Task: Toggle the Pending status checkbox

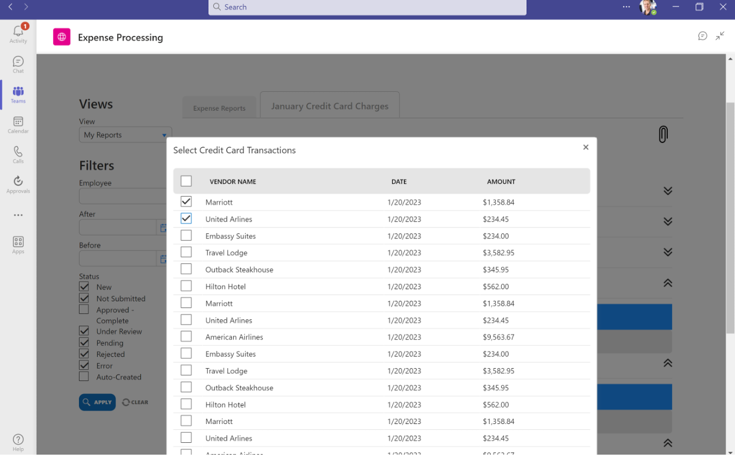Action: coord(84,342)
